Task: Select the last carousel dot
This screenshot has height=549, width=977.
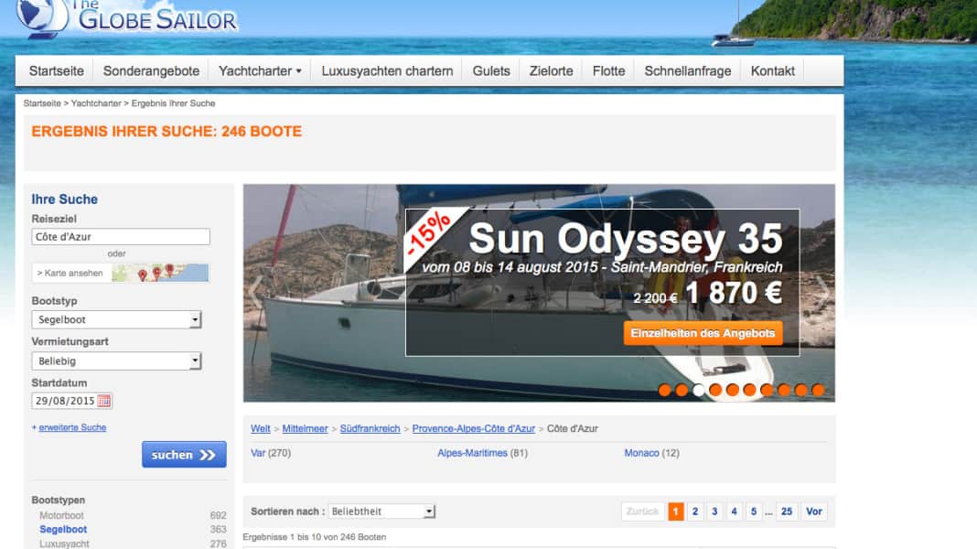Action: (818, 390)
